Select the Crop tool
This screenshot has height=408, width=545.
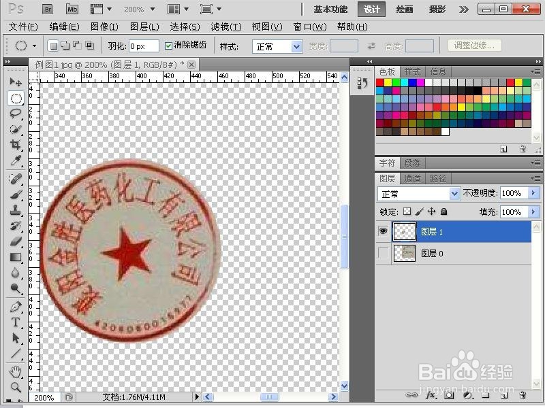pos(15,144)
